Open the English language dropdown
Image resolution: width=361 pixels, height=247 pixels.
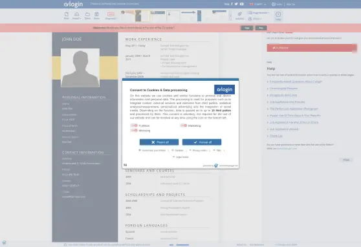(x=258, y=4)
